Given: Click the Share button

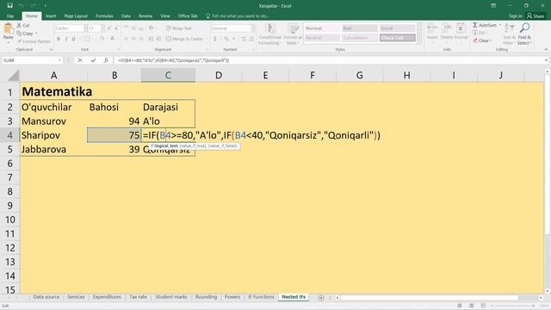Looking at the screenshot, I should (536, 16).
